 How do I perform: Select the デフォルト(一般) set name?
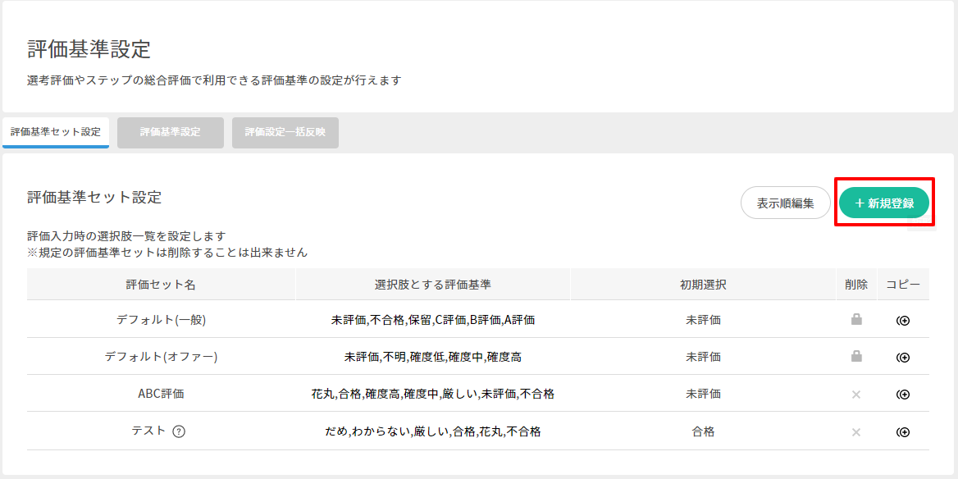pos(161,320)
